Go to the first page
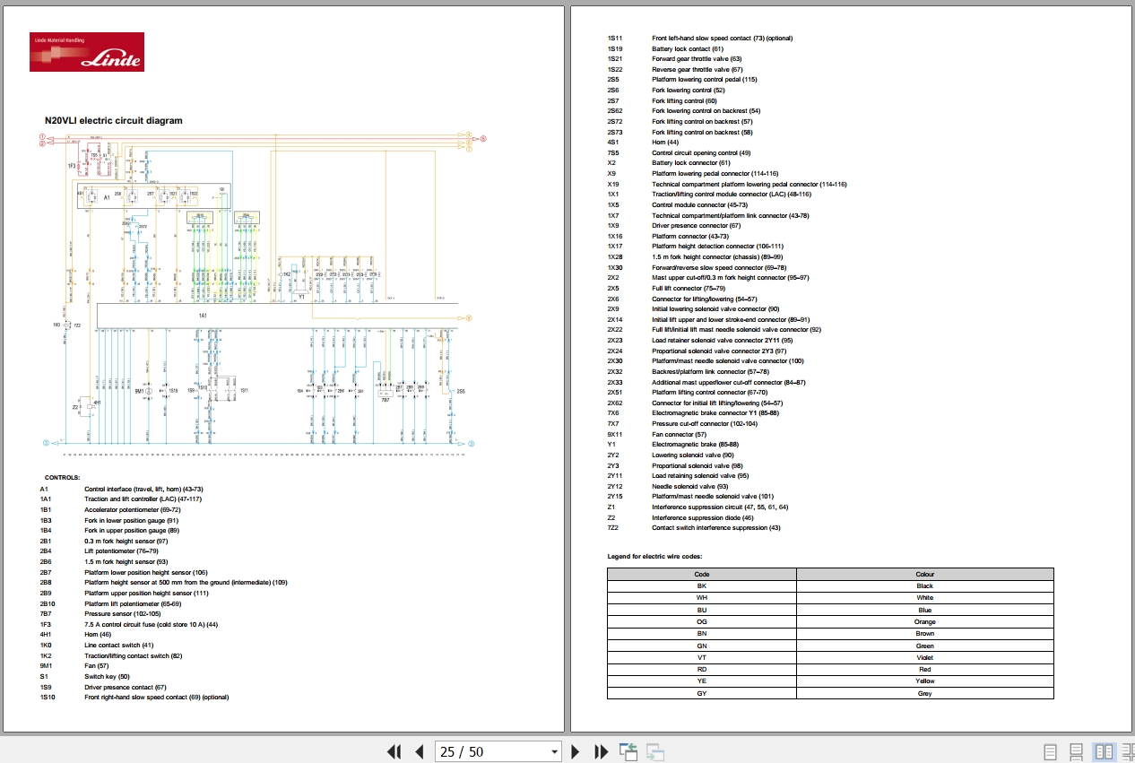The image size is (1135, 763). click(394, 751)
